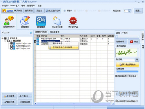Click the 联系作者 button
Viewport: 145px width, 109px height.
tap(18, 11)
